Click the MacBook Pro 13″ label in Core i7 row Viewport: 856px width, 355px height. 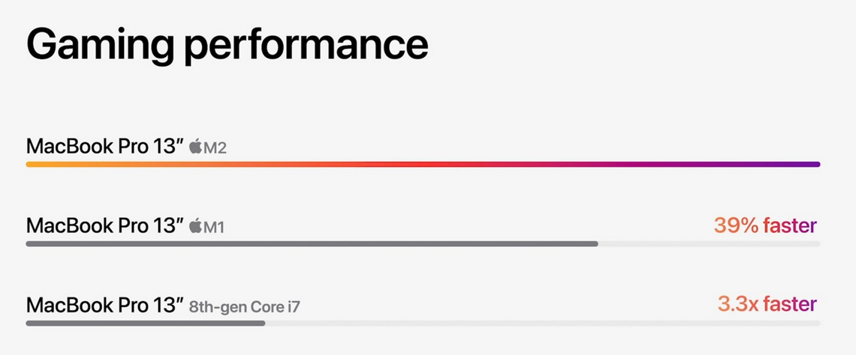pyautogui.click(x=104, y=305)
